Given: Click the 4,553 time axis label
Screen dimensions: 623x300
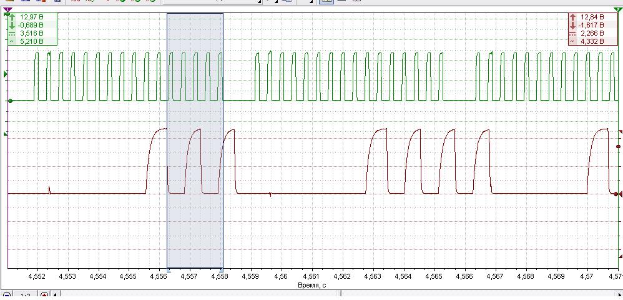Looking at the screenshot, I should (67, 276).
